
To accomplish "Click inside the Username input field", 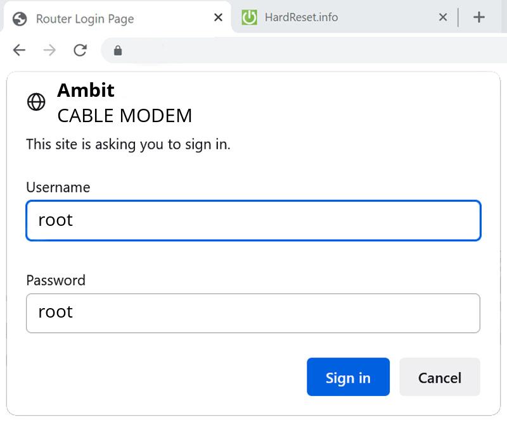I will click(x=253, y=220).
